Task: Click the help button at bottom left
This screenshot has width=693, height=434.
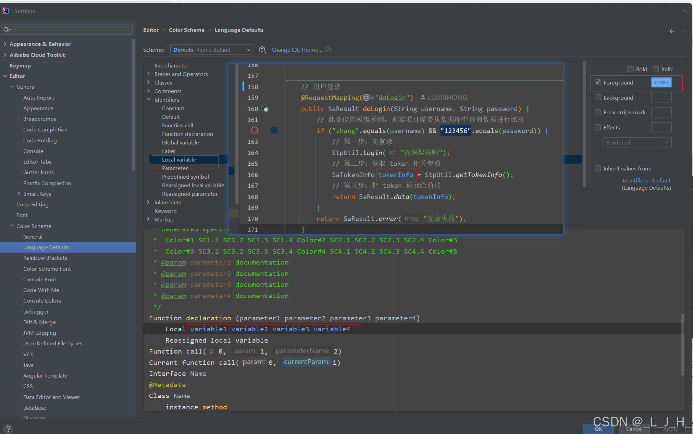Action: click(x=9, y=428)
